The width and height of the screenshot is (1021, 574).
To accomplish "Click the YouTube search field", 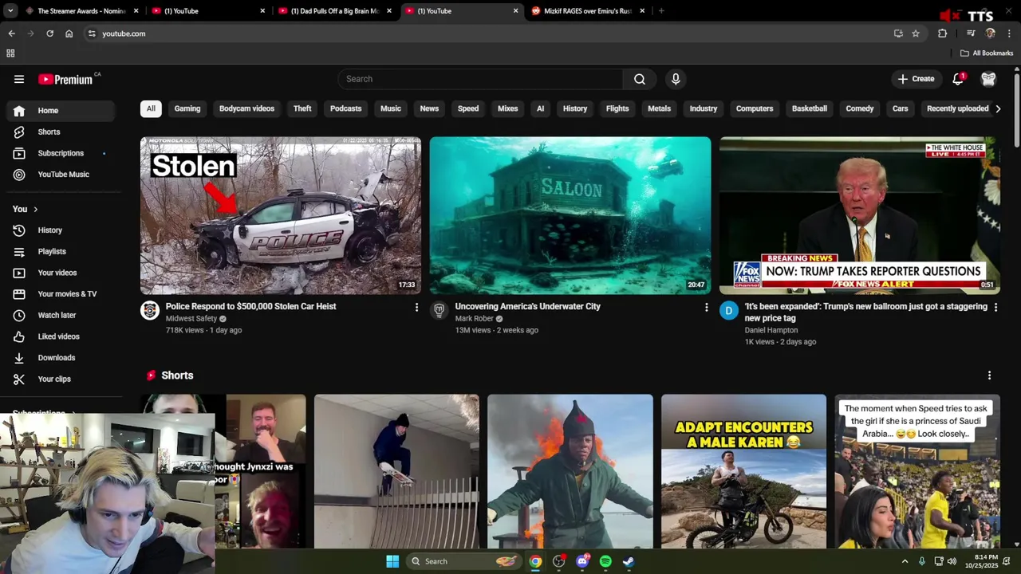I will 480,79.
